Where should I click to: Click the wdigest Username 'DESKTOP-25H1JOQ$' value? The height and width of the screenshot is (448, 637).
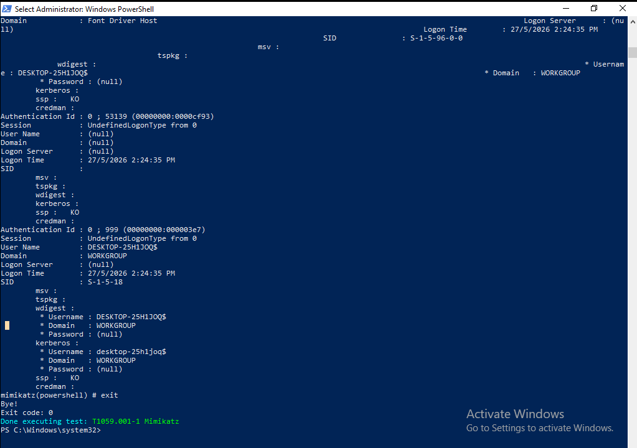click(131, 317)
